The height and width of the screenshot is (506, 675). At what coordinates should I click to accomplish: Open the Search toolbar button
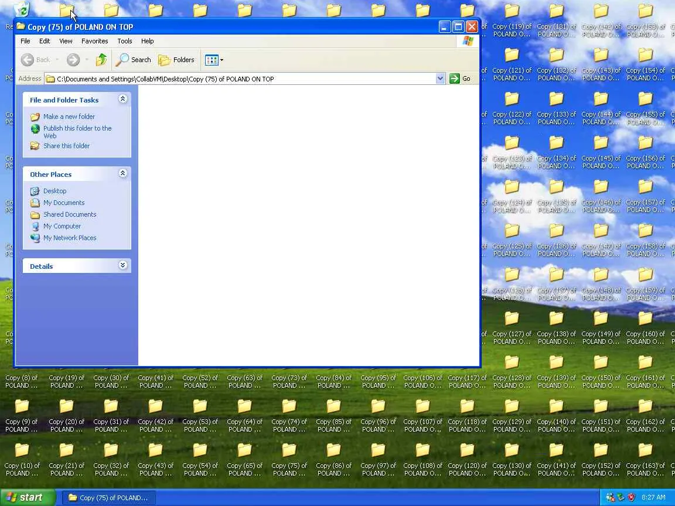point(133,60)
